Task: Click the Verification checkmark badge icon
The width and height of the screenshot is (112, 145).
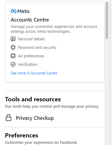Action: [x=13, y=64]
